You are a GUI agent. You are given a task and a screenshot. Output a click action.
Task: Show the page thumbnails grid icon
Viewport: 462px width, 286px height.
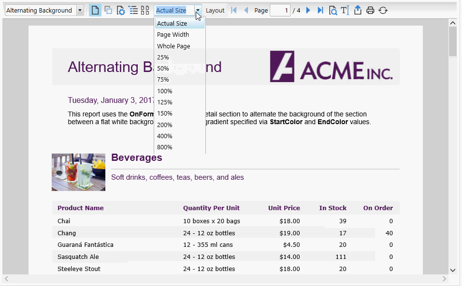(x=145, y=10)
